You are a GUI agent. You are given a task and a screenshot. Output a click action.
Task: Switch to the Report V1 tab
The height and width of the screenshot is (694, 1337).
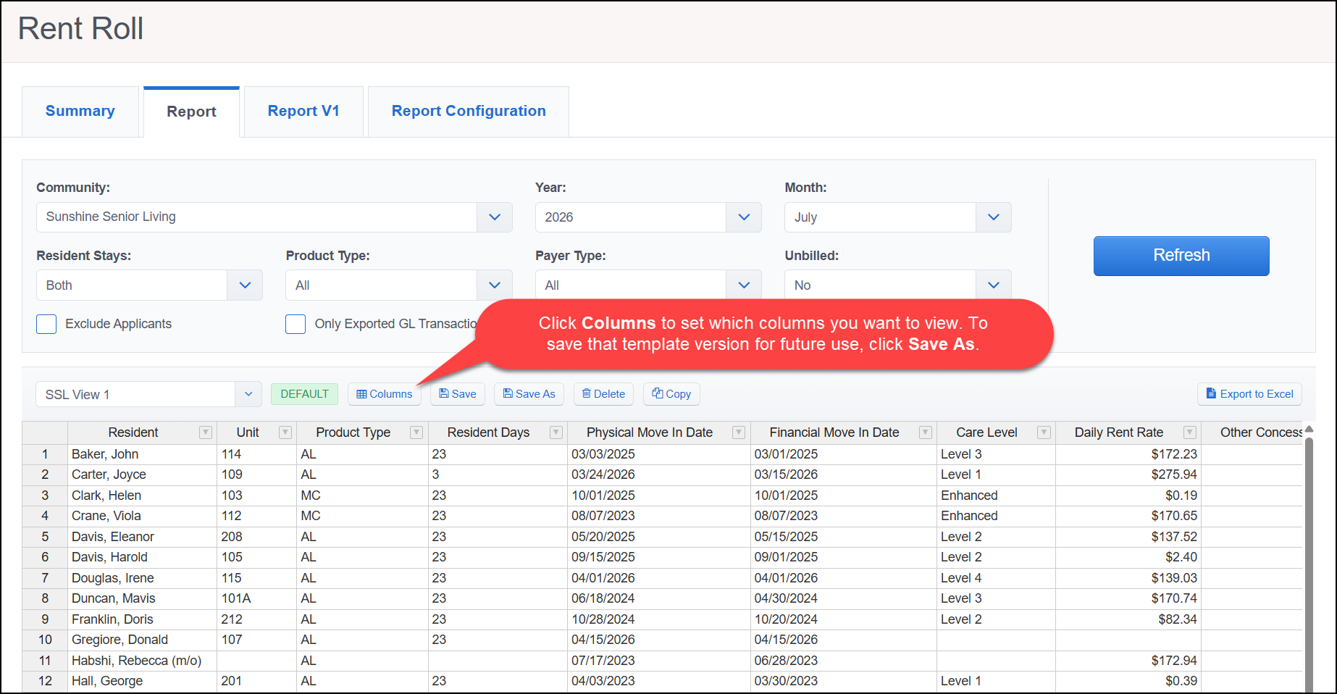[x=303, y=112]
